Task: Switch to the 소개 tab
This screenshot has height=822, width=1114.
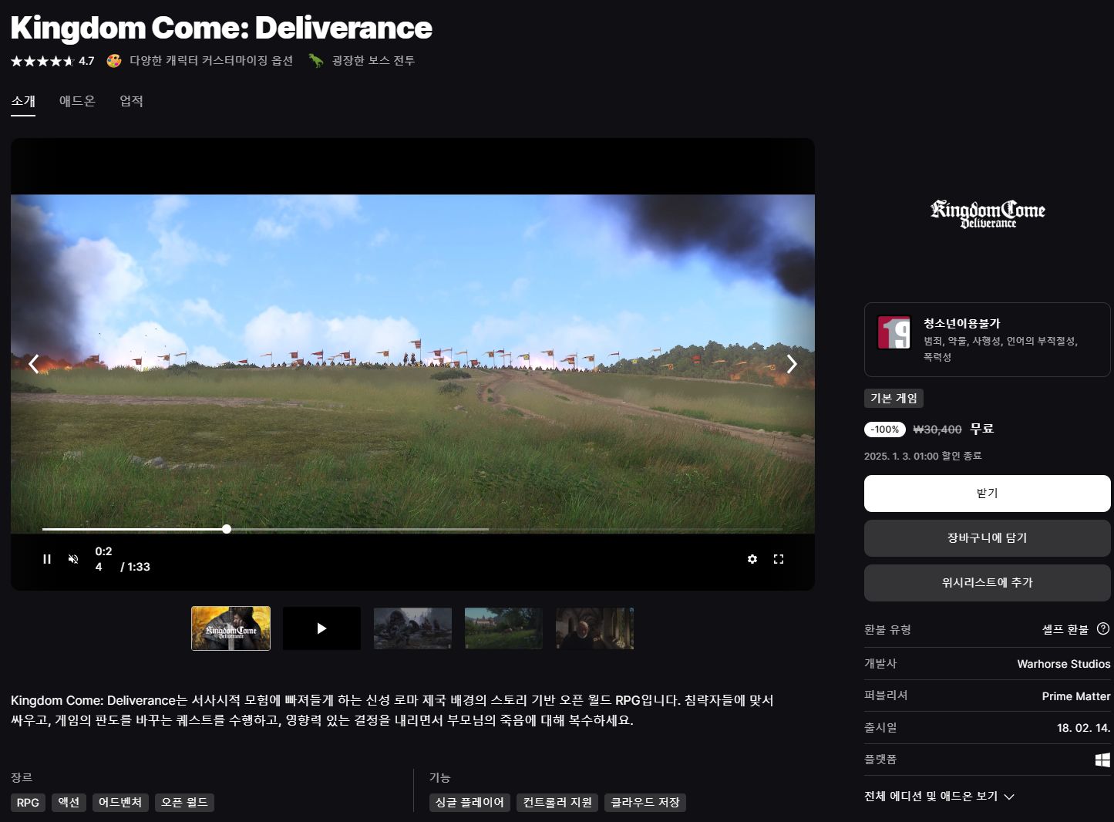Action: click(23, 101)
